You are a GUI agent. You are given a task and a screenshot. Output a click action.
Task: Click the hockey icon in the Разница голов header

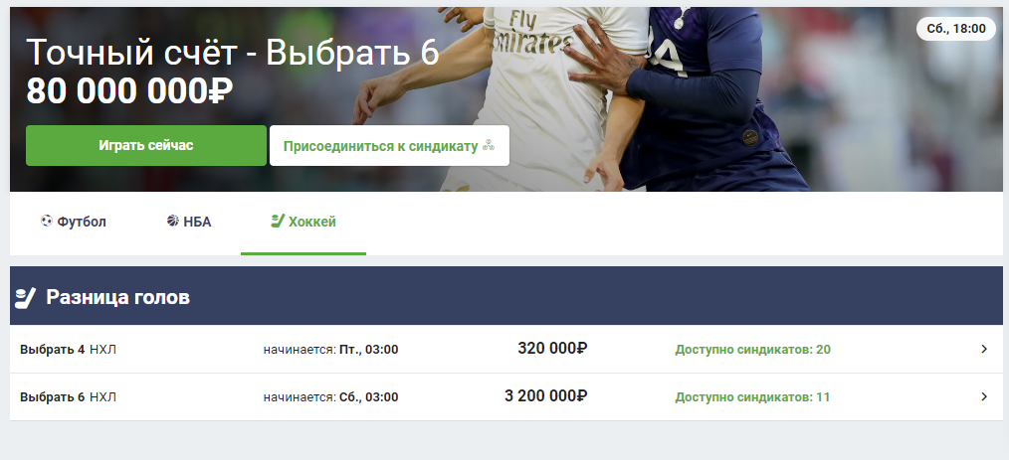tap(25, 297)
